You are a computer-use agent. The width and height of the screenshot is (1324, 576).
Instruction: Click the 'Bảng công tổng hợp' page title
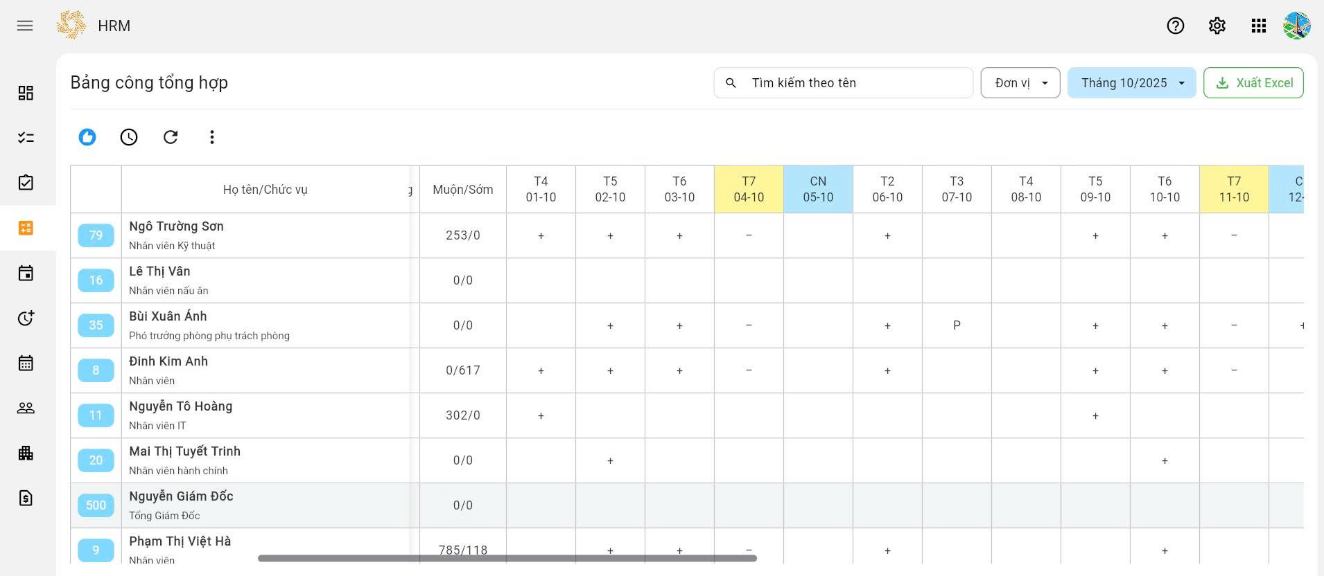[149, 82]
